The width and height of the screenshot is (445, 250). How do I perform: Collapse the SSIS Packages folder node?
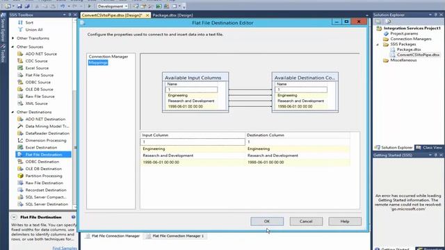click(x=378, y=44)
